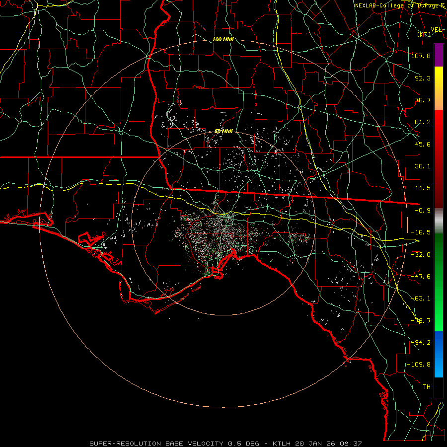Select the 30.1 legend value
This screenshot has height=447, width=447.
tap(423, 166)
